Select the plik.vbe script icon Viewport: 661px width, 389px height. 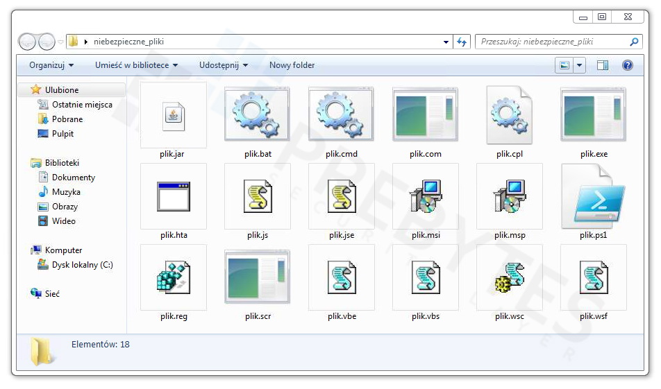tap(342, 277)
